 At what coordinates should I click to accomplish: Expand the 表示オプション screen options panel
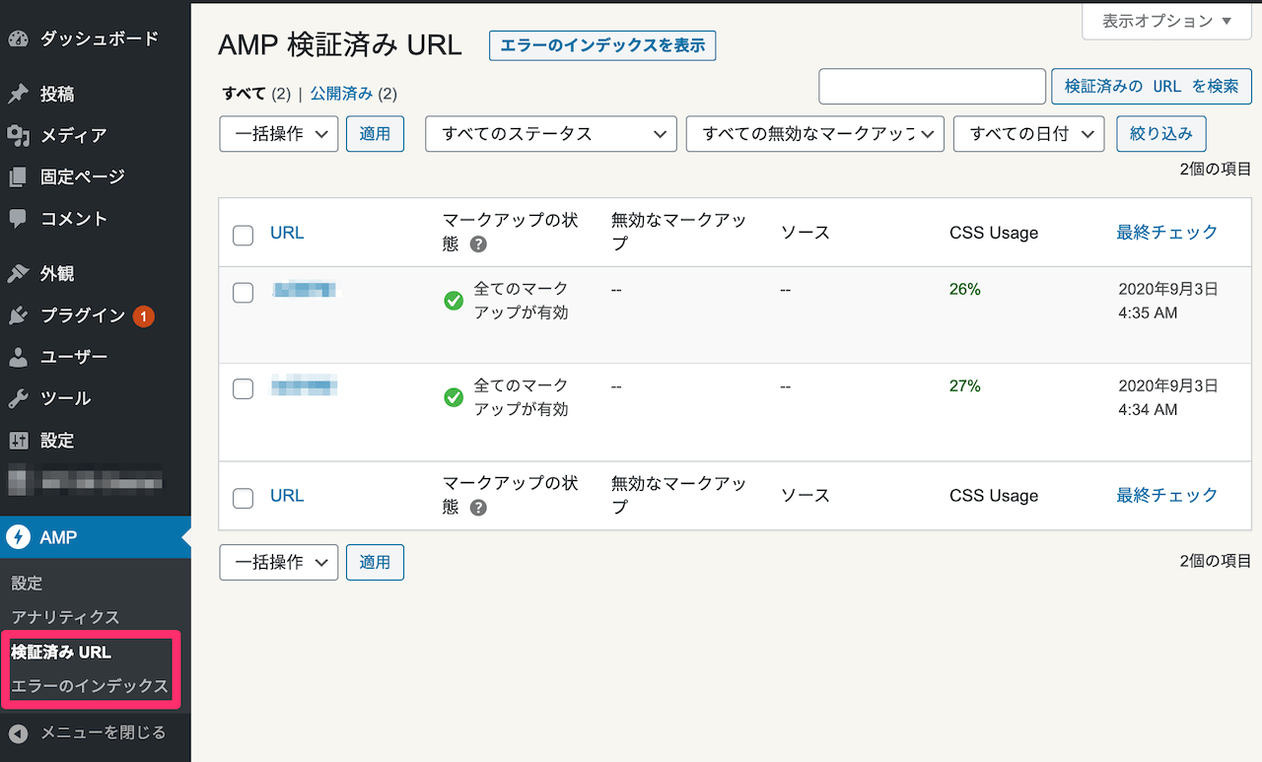click(x=1167, y=21)
